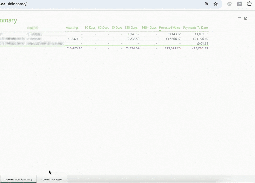Click the round grey link extension icon

229,4
